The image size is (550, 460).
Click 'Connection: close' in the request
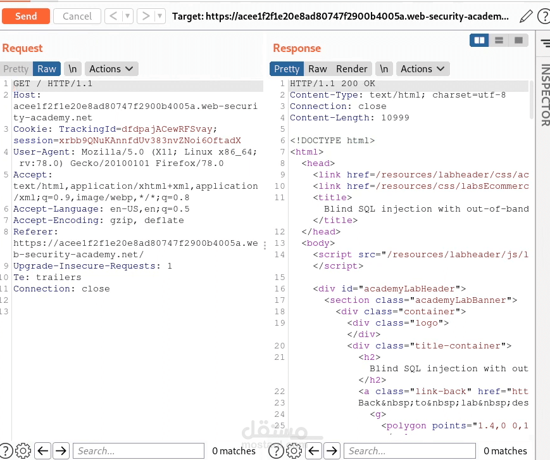[x=61, y=289]
